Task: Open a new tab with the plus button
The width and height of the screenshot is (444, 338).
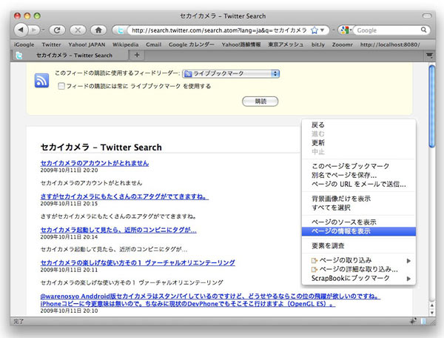Action: point(137,55)
